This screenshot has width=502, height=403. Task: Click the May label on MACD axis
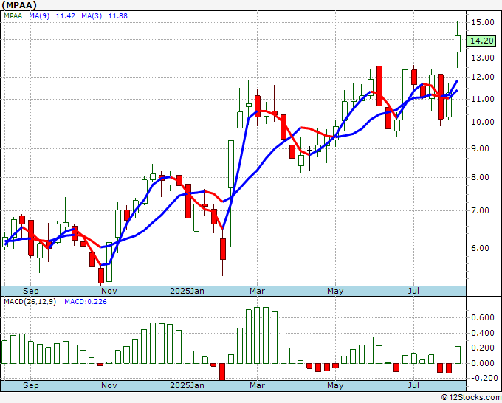point(335,385)
